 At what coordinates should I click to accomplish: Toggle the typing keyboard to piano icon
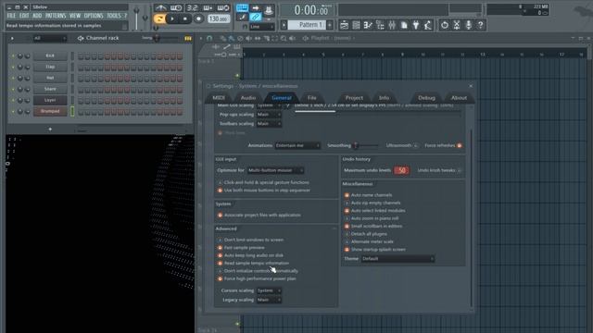pyautogui.click(x=242, y=7)
